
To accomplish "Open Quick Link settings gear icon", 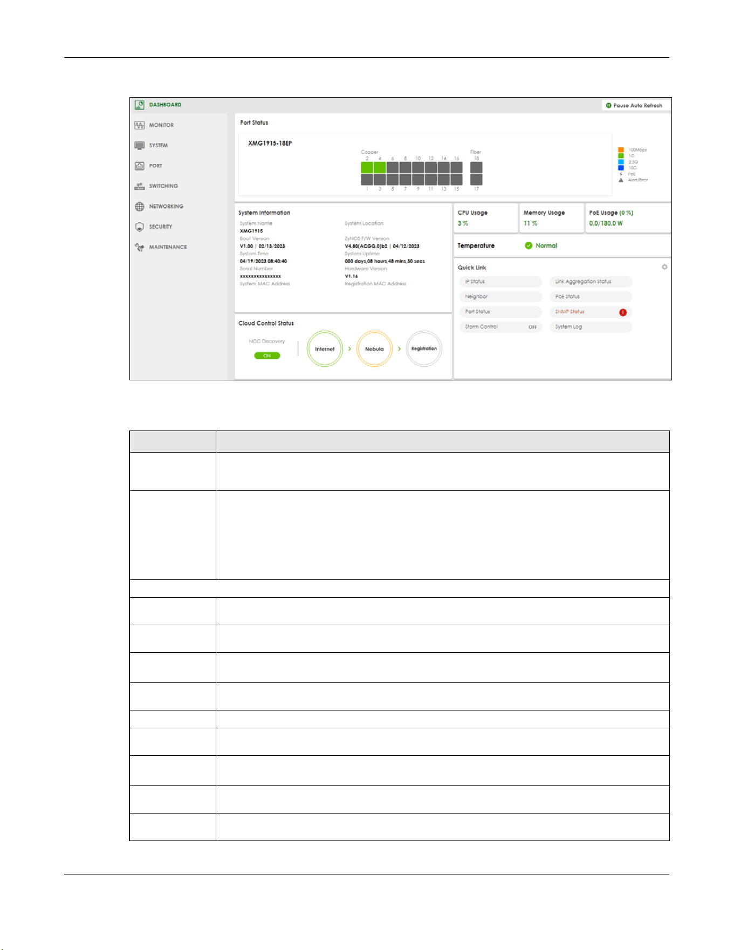I will click(x=664, y=267).
